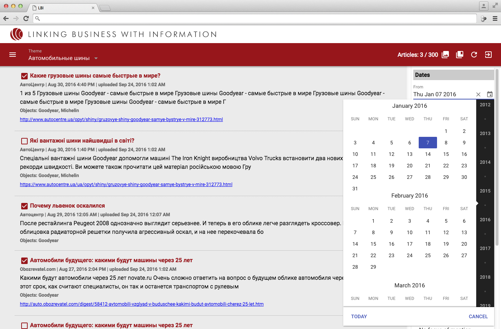Select year 2015 in year list
The height and width of the screenshot is (329, 501).
click(x=485, y=191)
